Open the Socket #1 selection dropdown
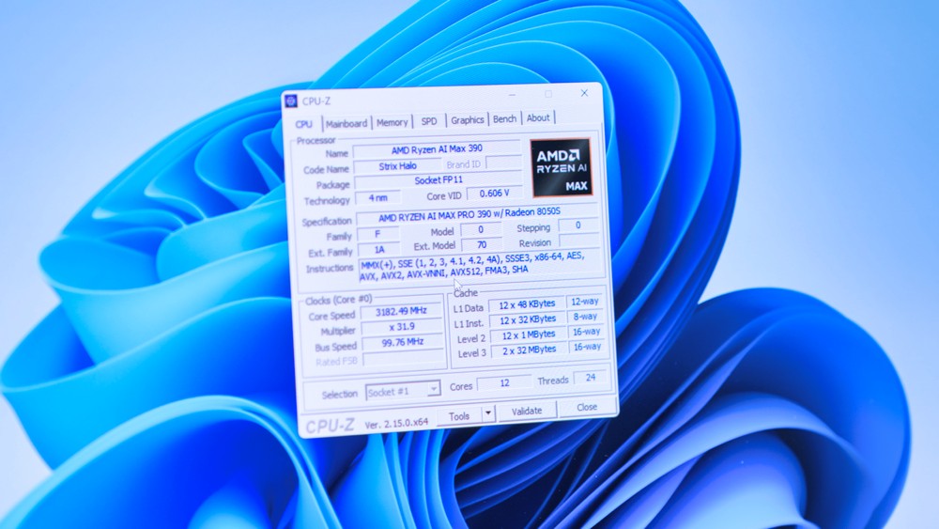Screen dimensions: 939x529 [x=403, y=390]
